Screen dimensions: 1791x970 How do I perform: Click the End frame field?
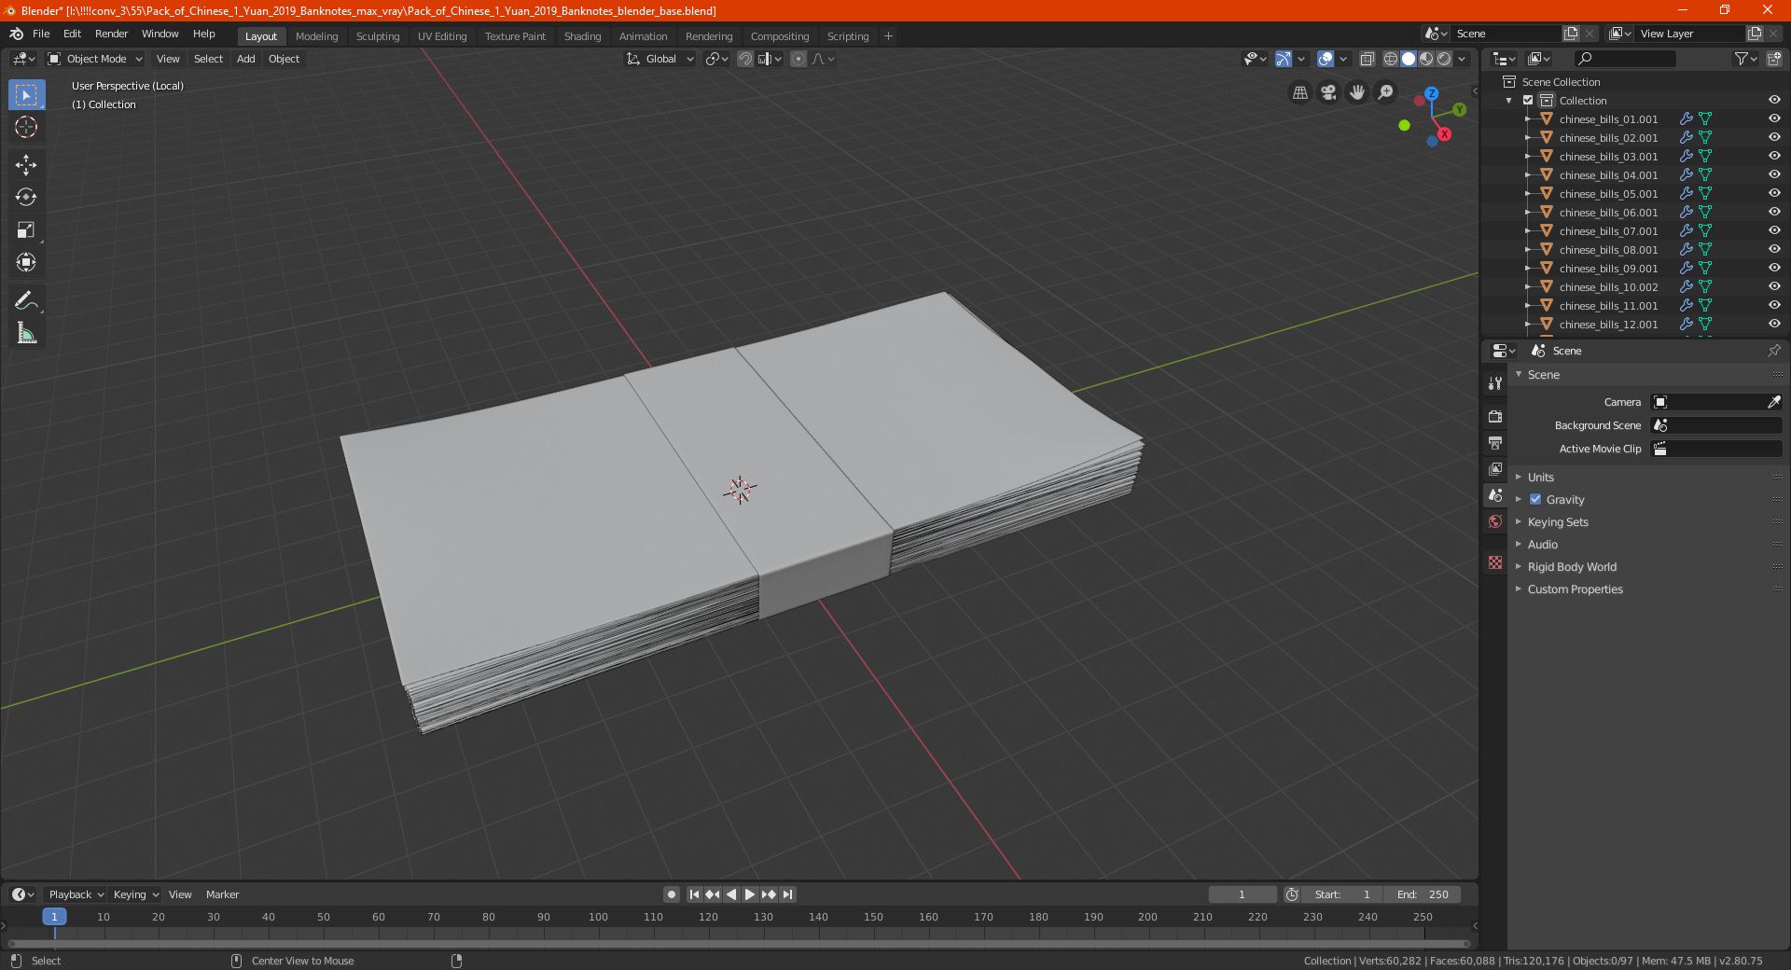1423,894
